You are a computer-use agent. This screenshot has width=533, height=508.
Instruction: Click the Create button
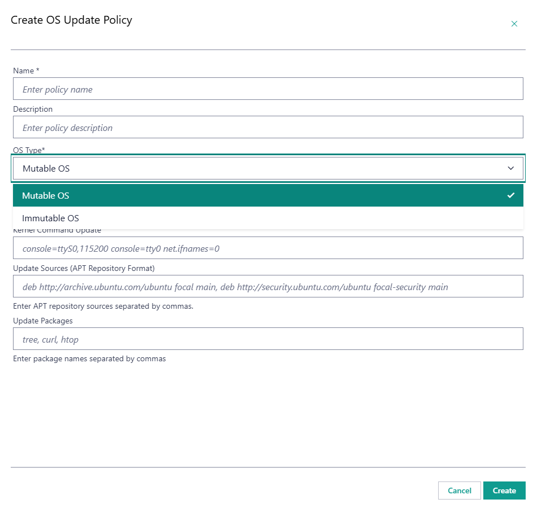coord(504,491)
